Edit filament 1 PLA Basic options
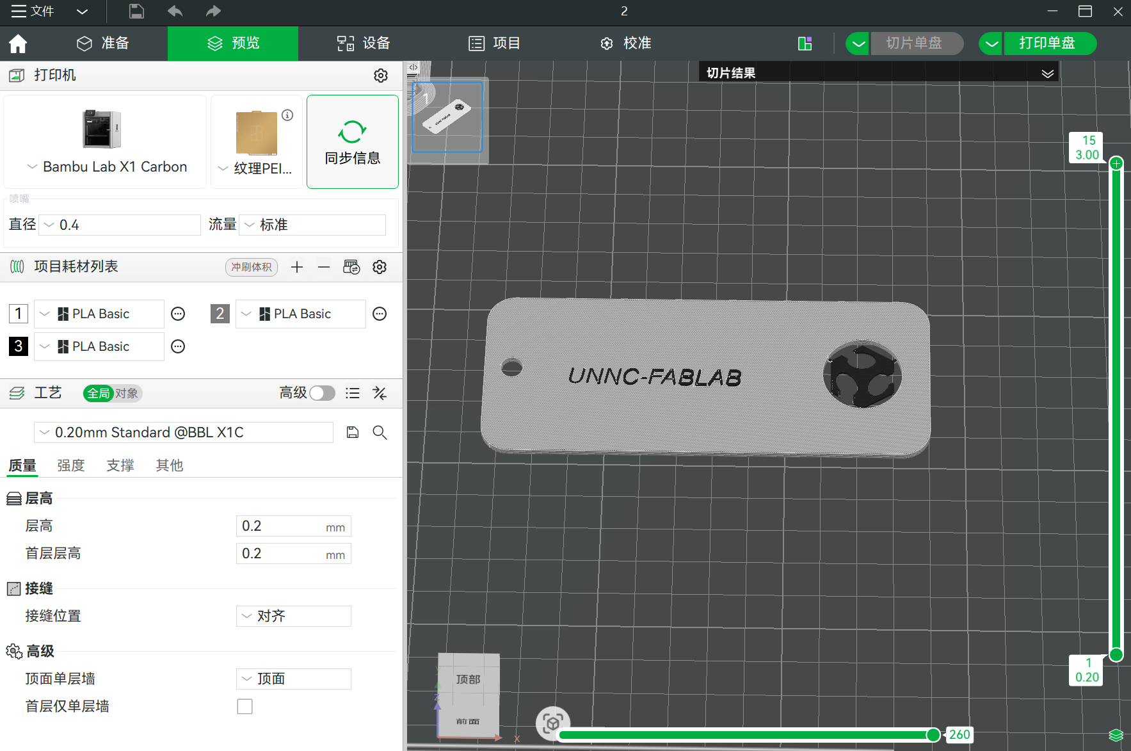The width and height of the screenshot is (1131, 751). pyautogui.click(x=178, y=314)
